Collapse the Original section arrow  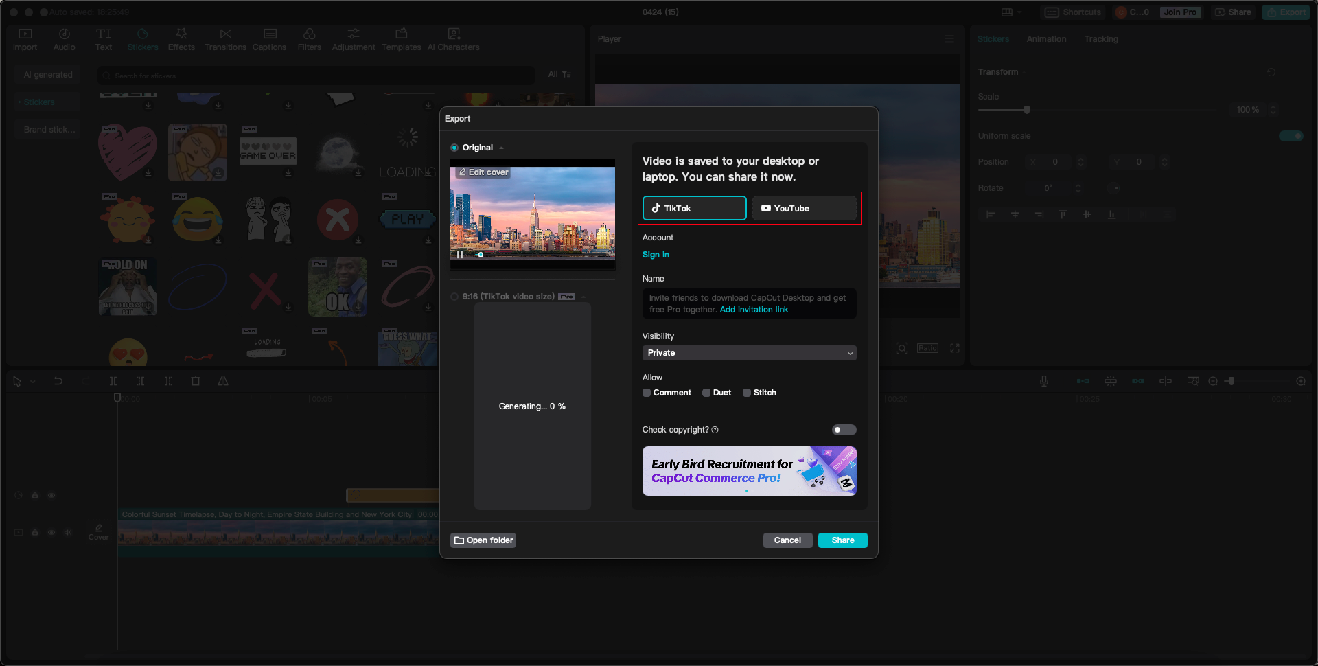[x=502, y=148]
